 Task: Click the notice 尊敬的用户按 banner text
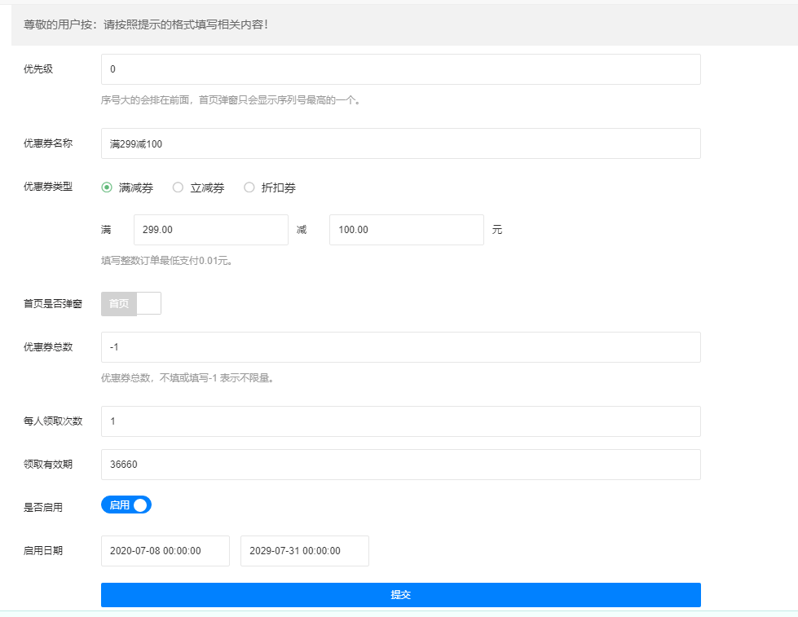(146, 24)
